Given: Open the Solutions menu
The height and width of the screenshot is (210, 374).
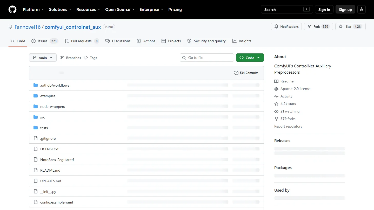Looking at the screenshot, I should coord(60,10).
